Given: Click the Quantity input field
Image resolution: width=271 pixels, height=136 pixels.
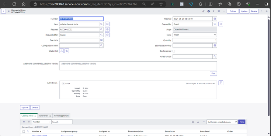Looking at the screenshot, I should [195, 40].
